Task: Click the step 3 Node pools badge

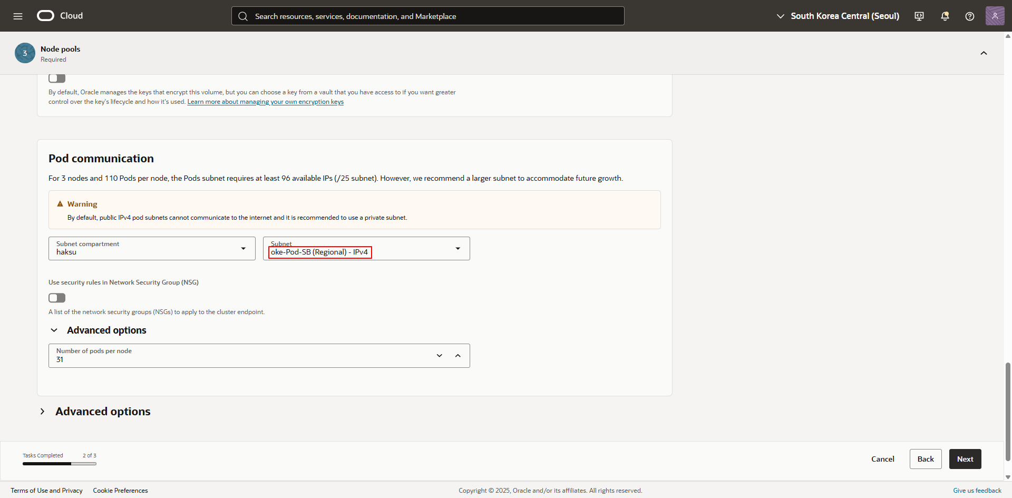Action: pyautogui.click(x=25, y=53)
